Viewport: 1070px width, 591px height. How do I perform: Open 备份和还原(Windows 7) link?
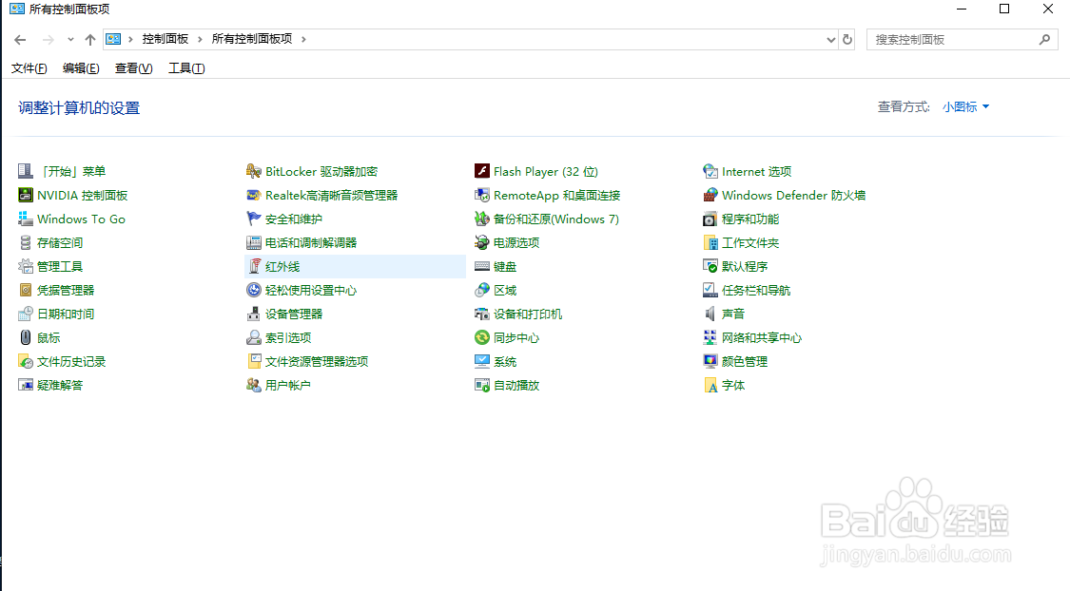[556, 219]
